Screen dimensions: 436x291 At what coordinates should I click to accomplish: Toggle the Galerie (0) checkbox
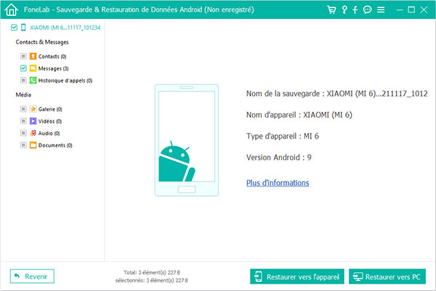click(23, 109)
